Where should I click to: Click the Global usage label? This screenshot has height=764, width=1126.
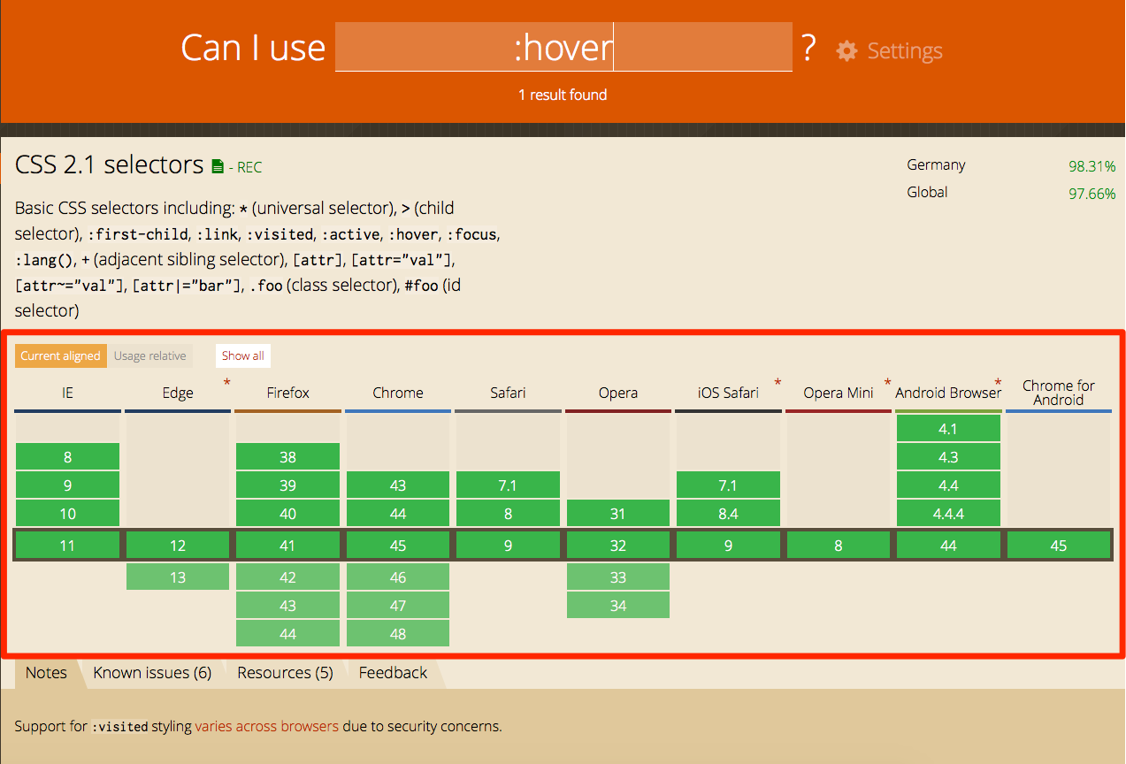coord(927,193)
